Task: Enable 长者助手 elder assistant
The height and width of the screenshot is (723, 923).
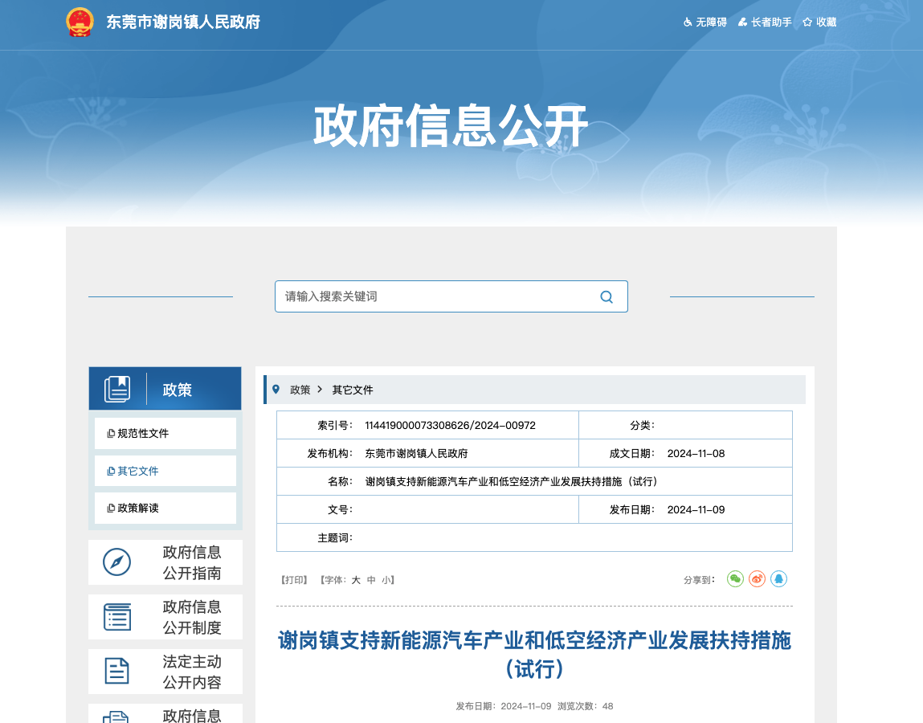Action: click(x=764, y=22)
